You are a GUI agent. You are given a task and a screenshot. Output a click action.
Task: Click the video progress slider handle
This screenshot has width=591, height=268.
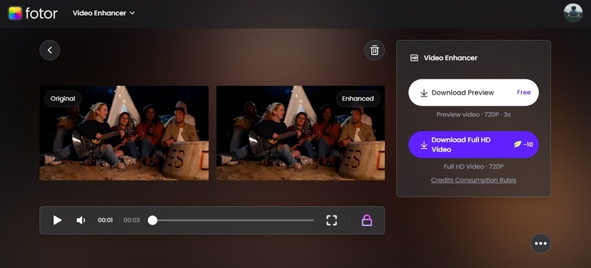coord(152,220)
